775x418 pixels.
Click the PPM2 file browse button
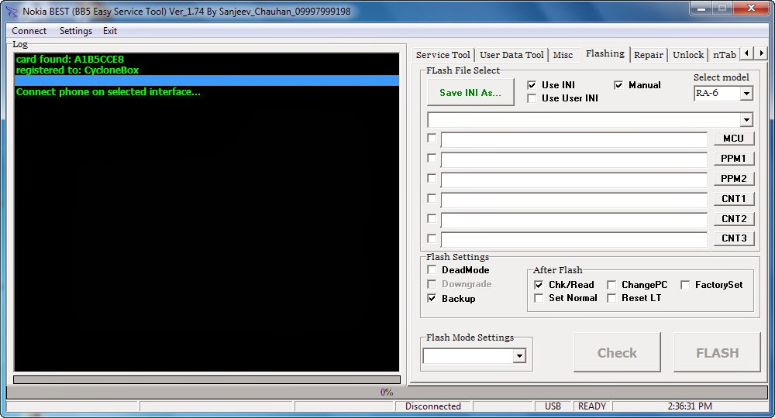[x=733, y=179]
